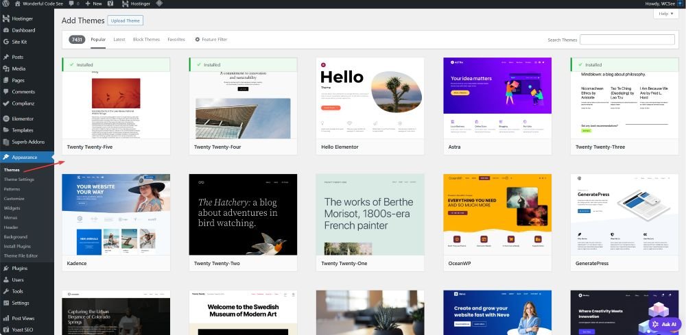
Task: Select Colorado Springs theme preview
Action: (116, 312)
